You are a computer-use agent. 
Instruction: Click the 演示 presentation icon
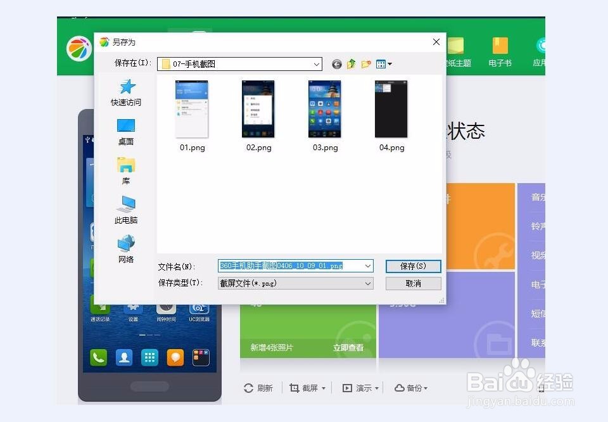tap(348, 388)
